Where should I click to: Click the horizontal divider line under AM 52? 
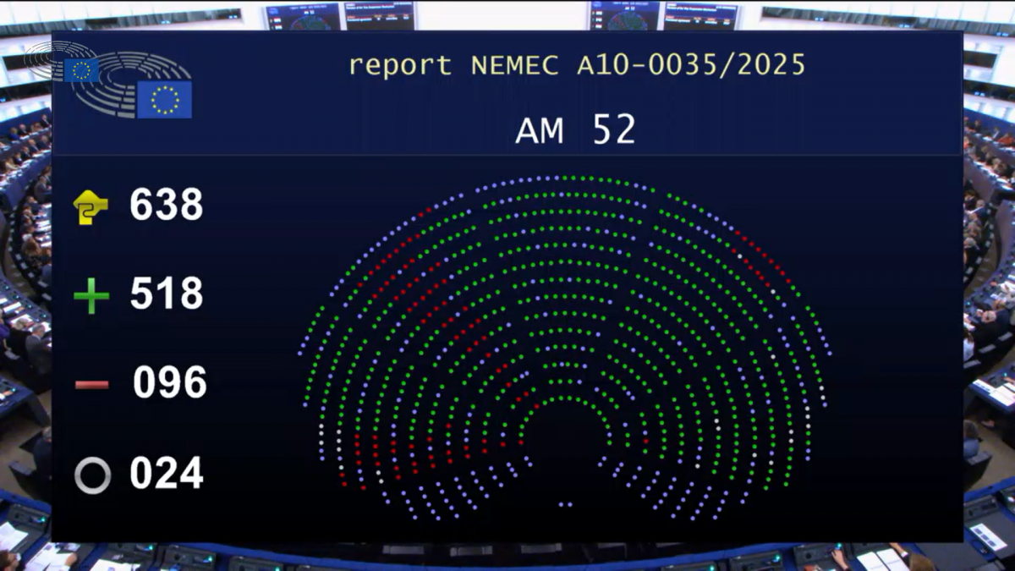pos(507,155)
